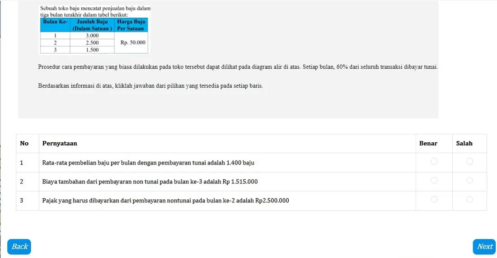497x258 pixels.
Task: Click the 'Rata-rata pembelian baju per bulan' statement text
Action: pyautogui.click(x=148, y=163)
